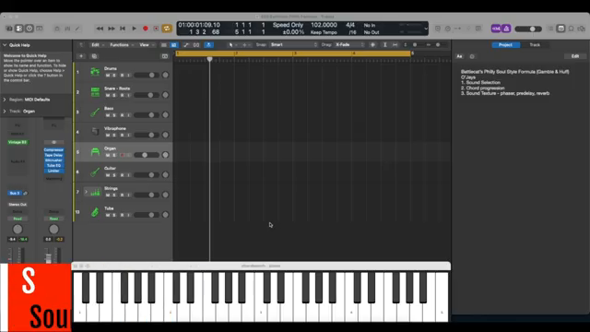The height and width of the screenshot is (332, 590).
Task: Open the Keep Tempo mode menu
Action: click(x=324, y=33)
